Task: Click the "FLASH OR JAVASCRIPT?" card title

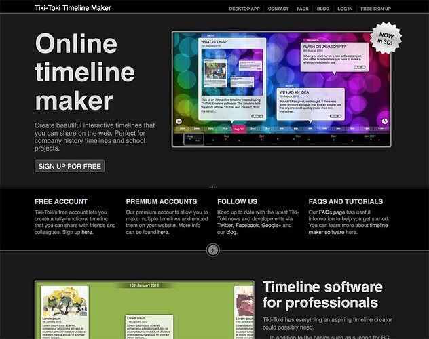Action: click(324, 47)
